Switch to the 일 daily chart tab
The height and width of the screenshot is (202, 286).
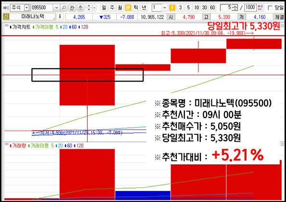(104, 8)
